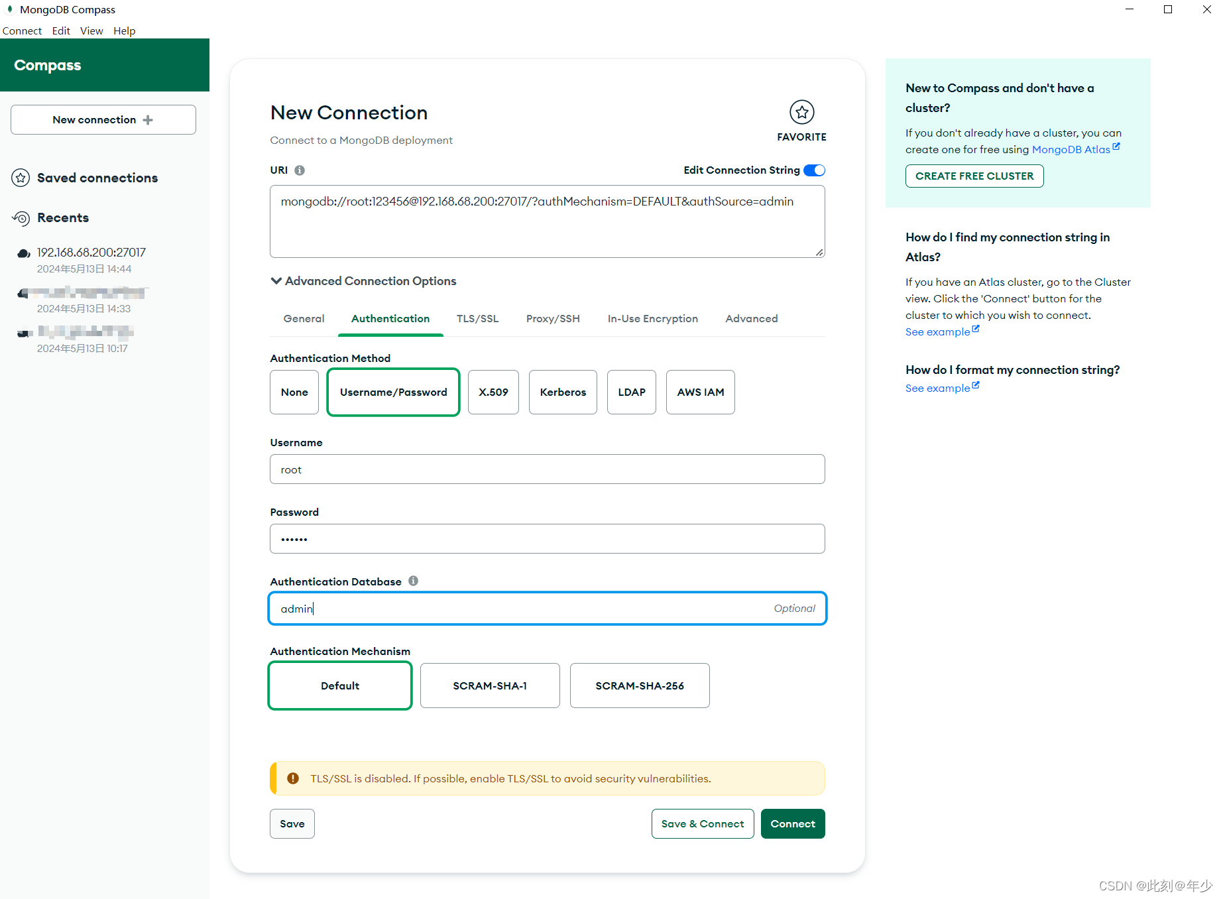Switch to In-Use Encryption tab
1223x899 pixels.
(x=653, y=319)
